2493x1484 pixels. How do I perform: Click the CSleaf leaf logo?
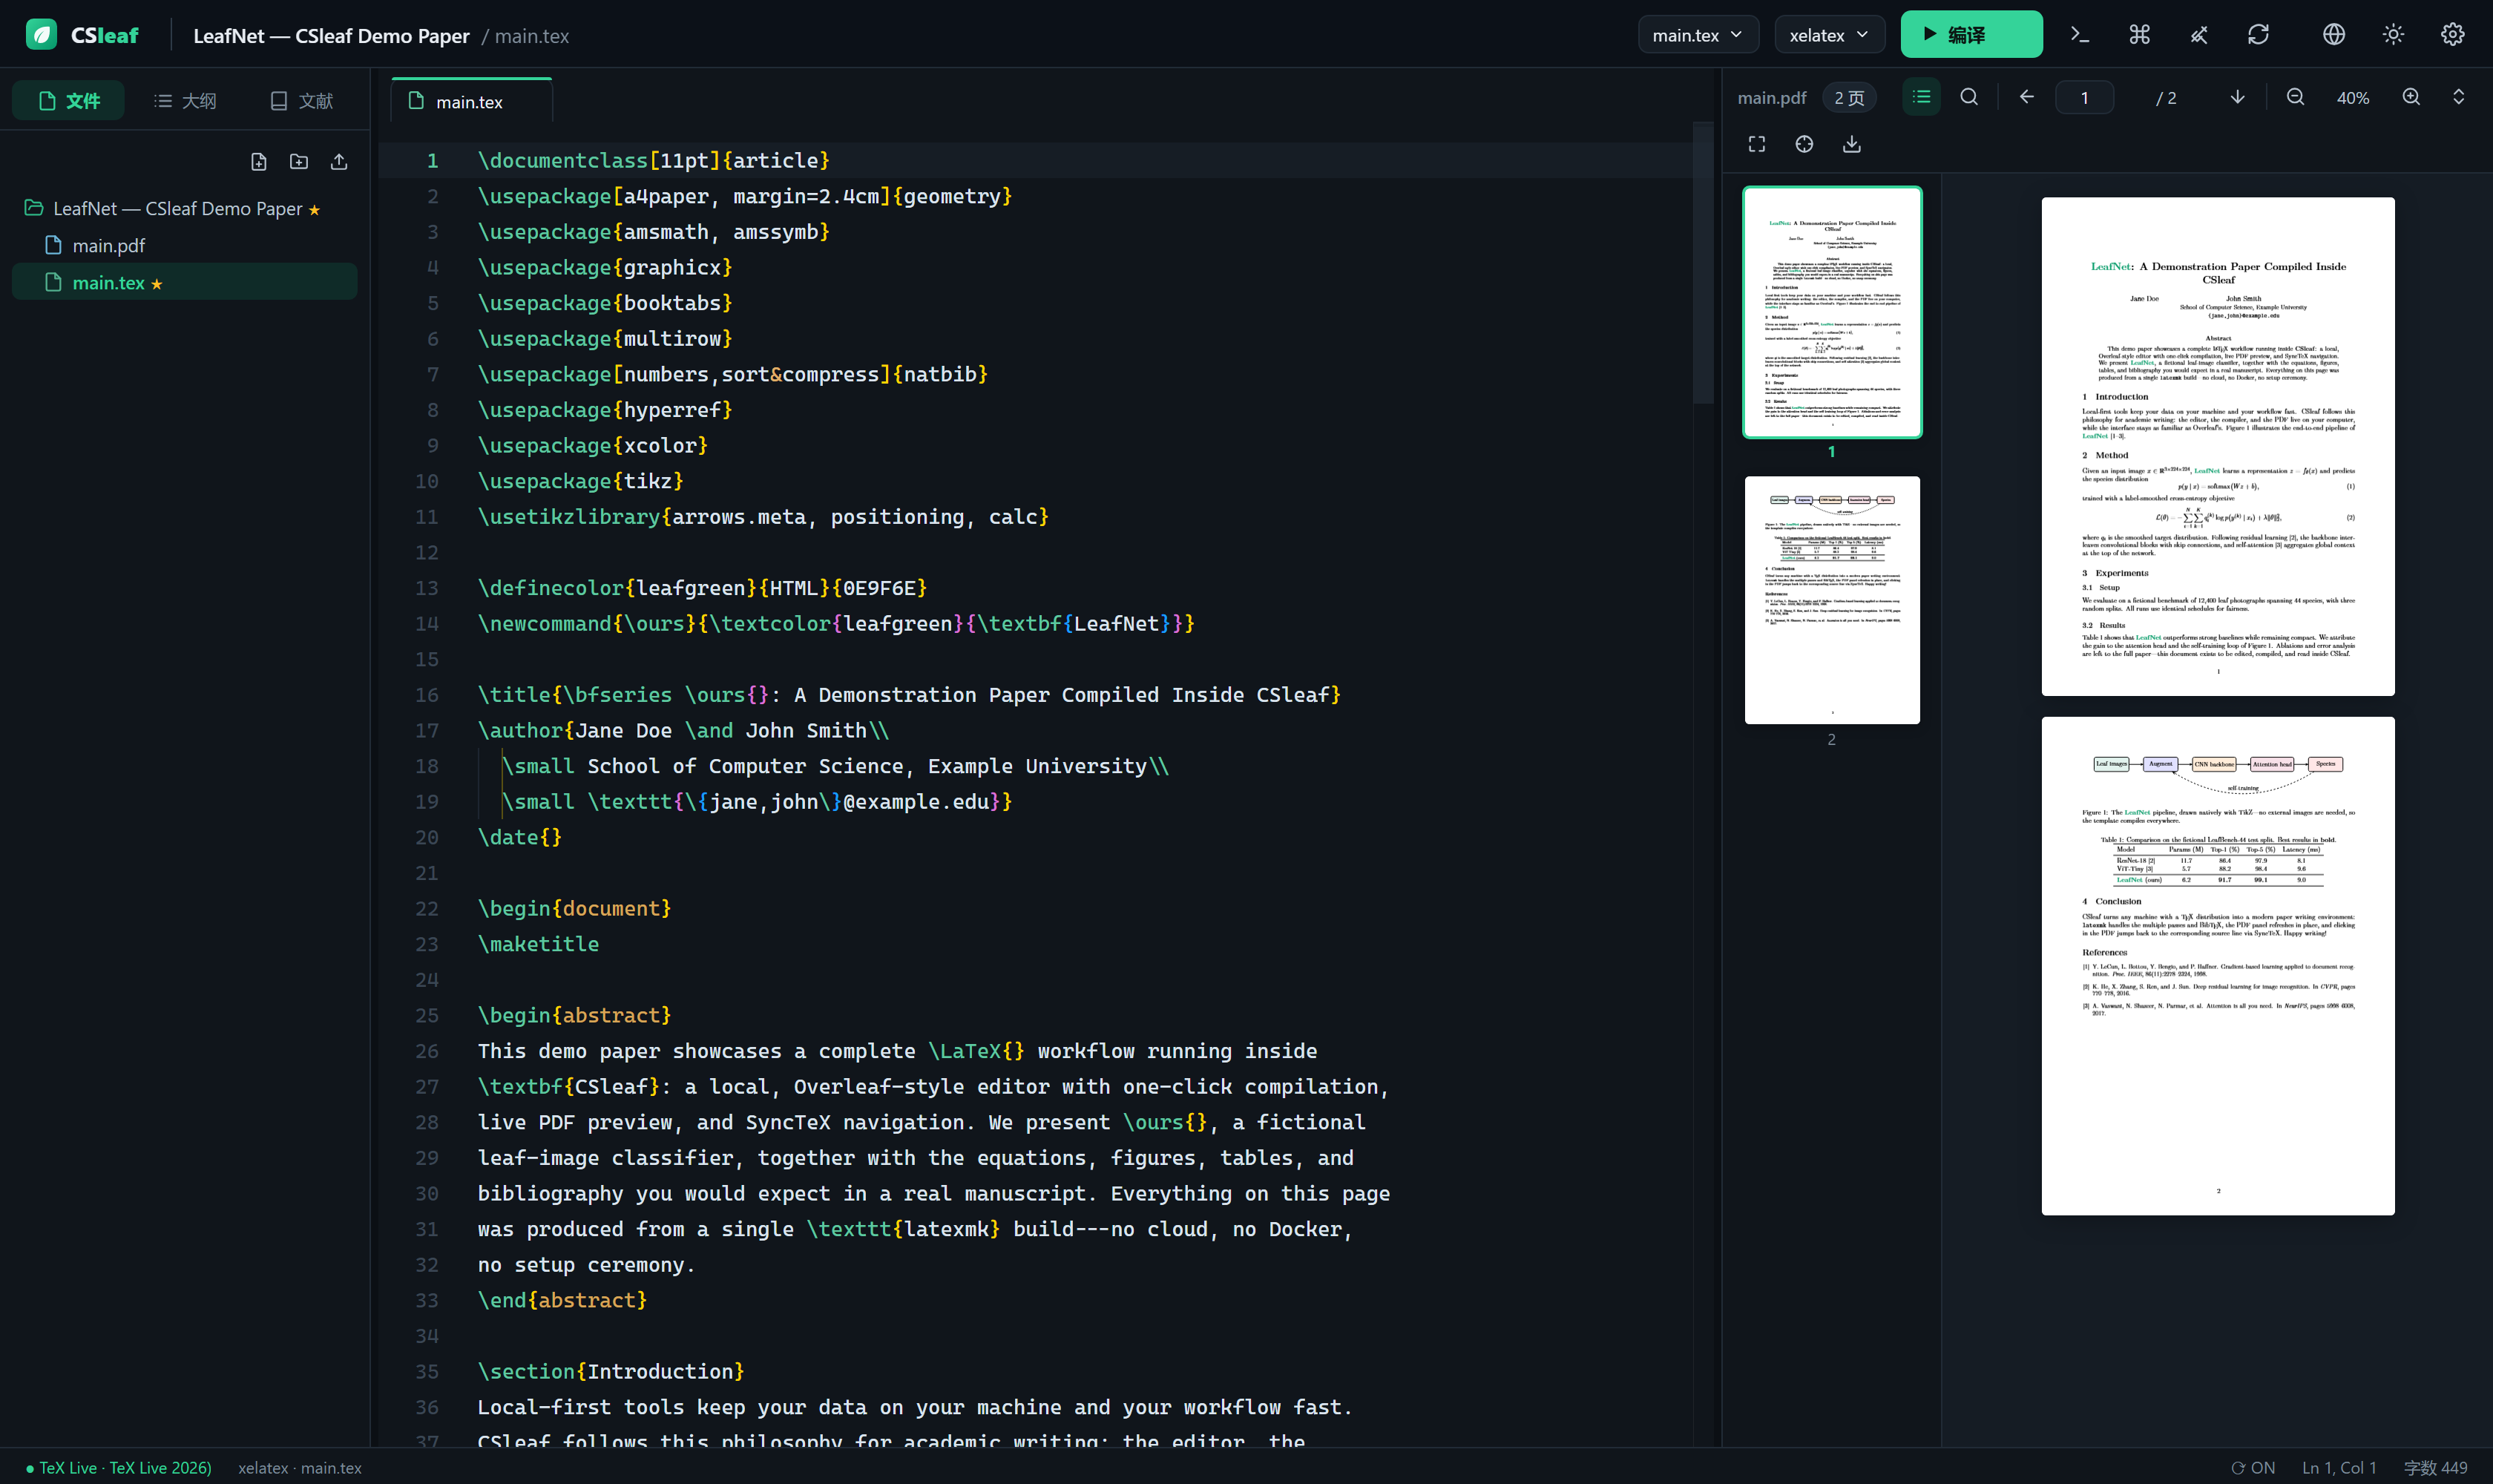click(x=41, y=35)
